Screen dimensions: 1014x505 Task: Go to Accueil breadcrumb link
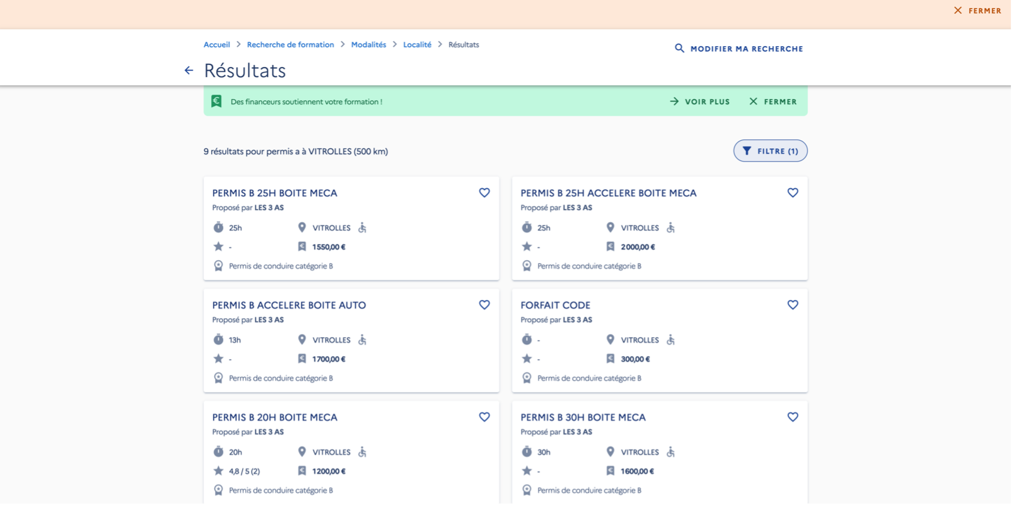(216, 45)
